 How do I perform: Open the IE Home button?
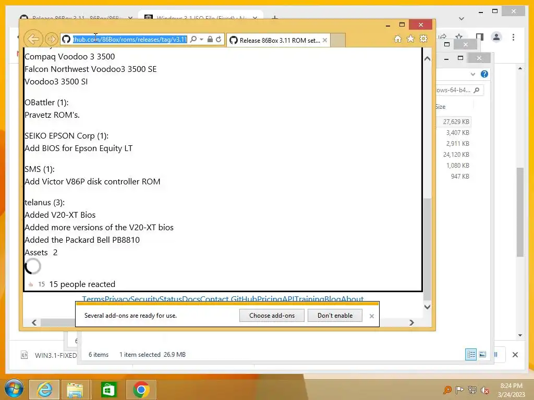398,39
